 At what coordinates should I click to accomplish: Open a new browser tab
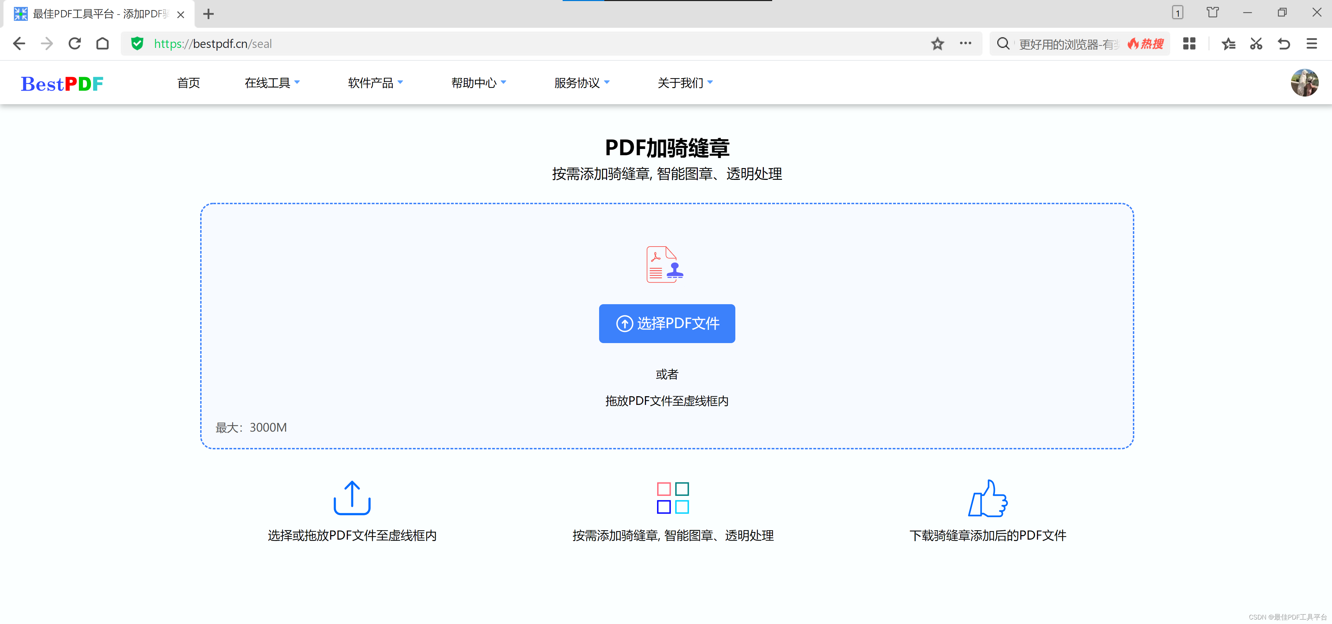click(x=209, y=14)
